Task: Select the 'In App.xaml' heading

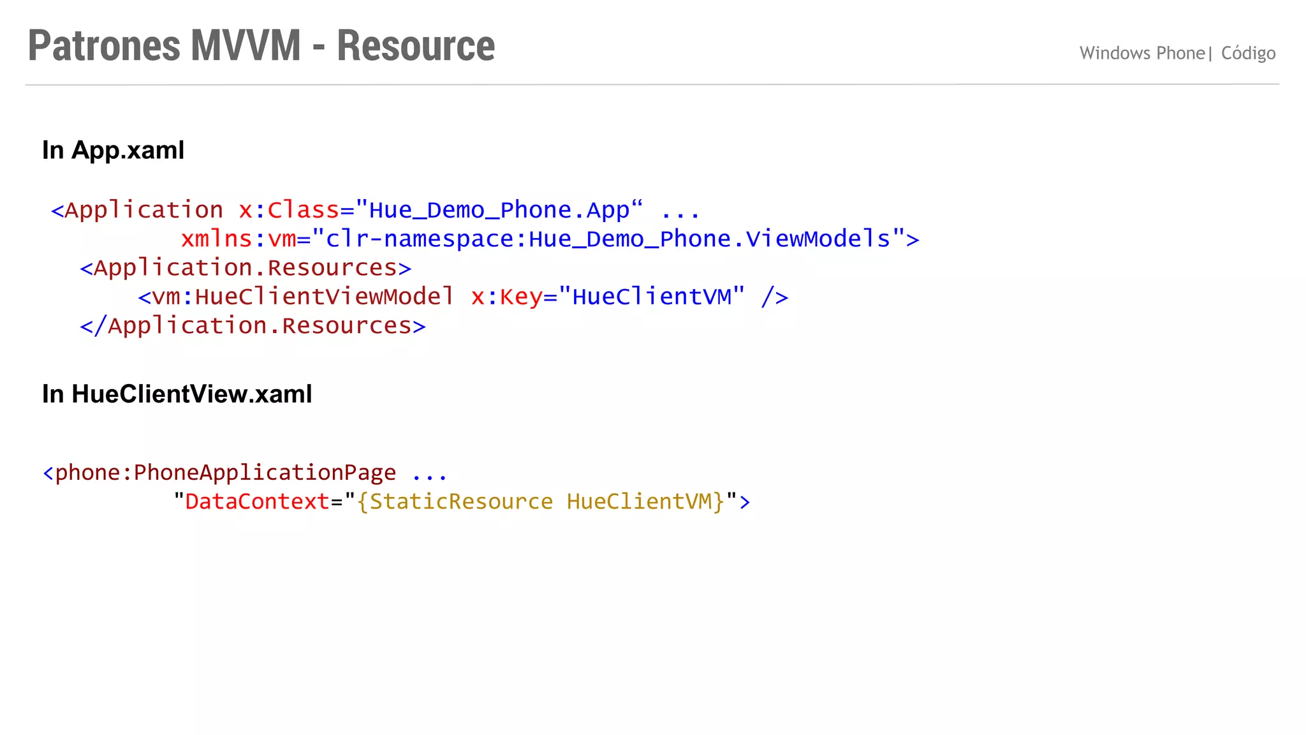Action: click(x=114, y=151)
